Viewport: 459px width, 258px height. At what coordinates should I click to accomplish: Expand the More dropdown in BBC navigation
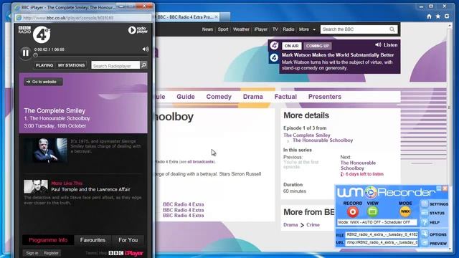click(307, 29)
